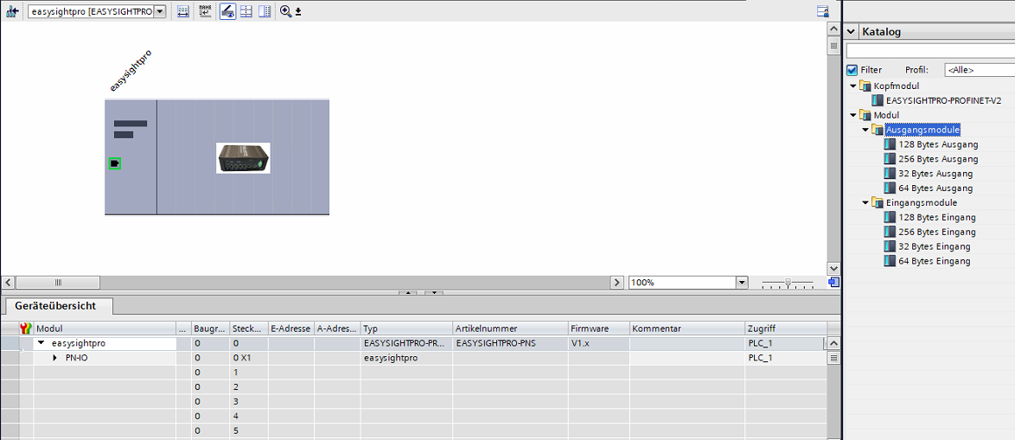Open the device selector dropdown easysightpro
Viewport: 1015px width, 440px height.
159,12
